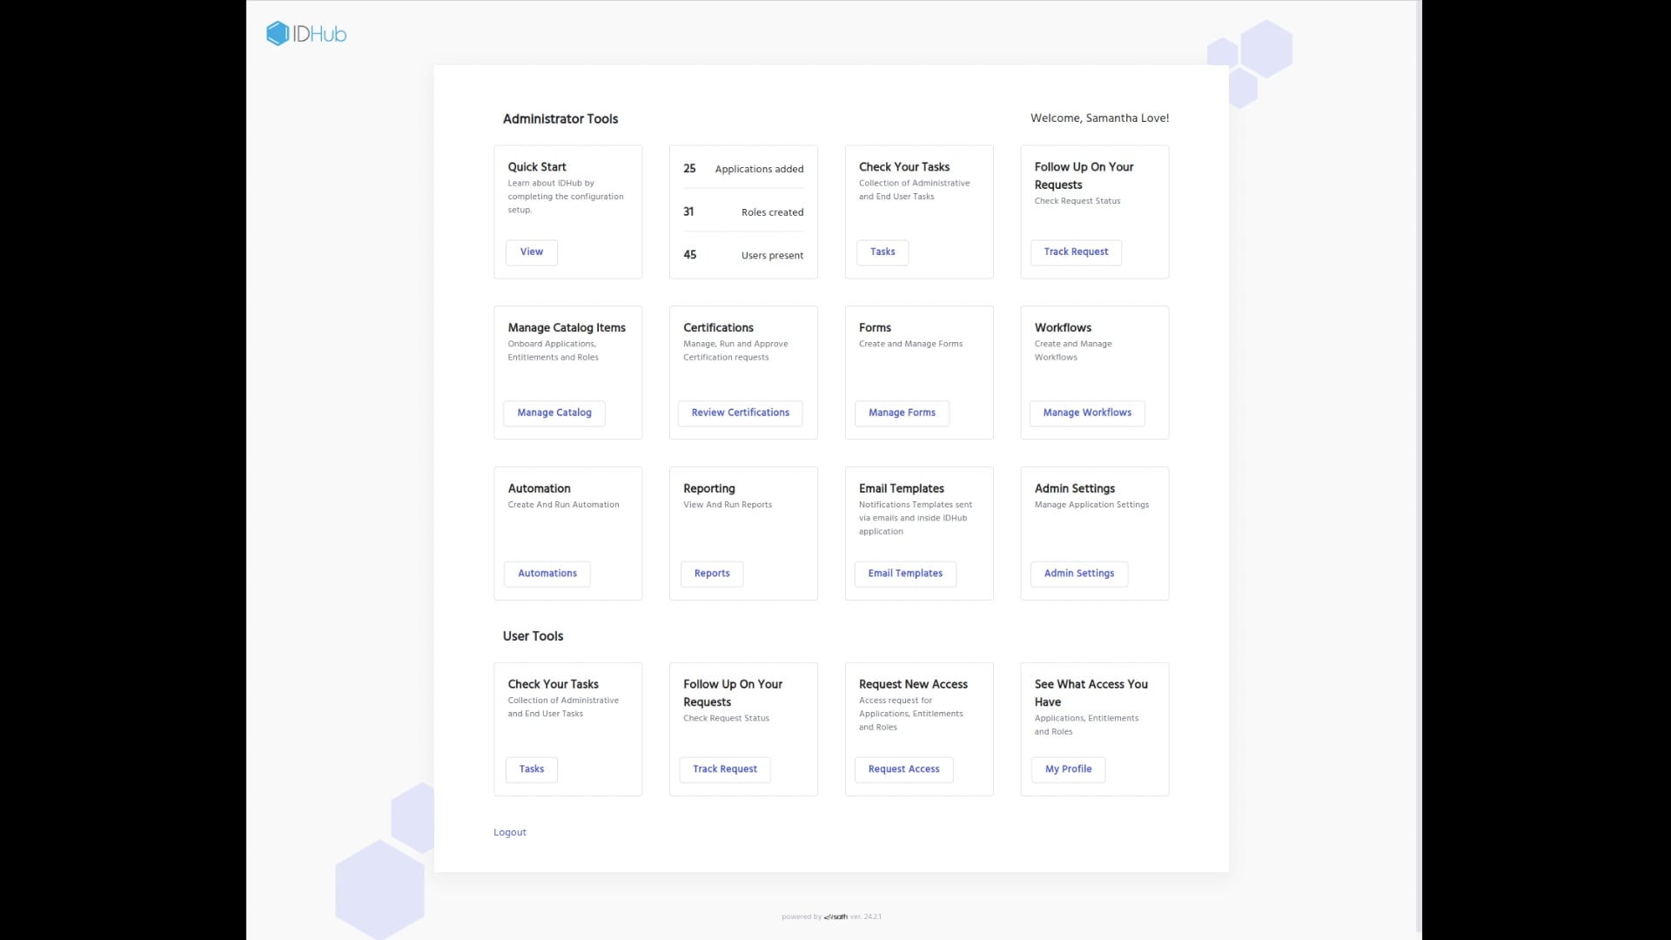Click 'See What Access You Have' title
The width and height of the screenshot is (1671, 940).
tap(1091, 694)
